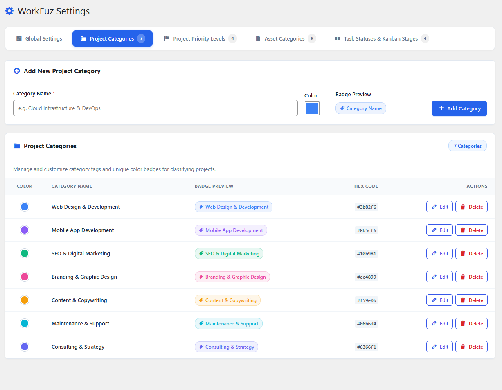Delete the Consulting & Strategy category
The width and height of the screenshot is (502, 390).
[471, 347]
